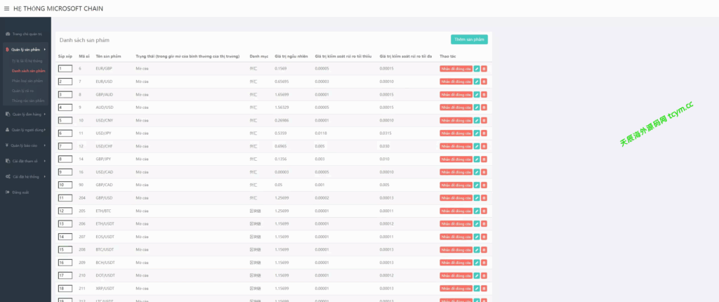The image size is (719, 302).
Task: Edit USD/CHF with the pencil icon
Action: pos(477,146)
